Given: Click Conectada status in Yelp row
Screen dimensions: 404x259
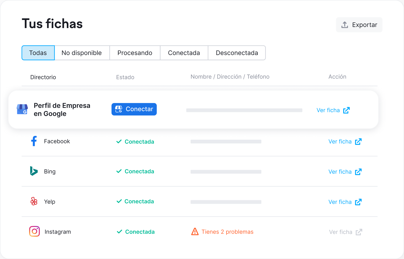Looking at the screenshot, I should 139,201.
